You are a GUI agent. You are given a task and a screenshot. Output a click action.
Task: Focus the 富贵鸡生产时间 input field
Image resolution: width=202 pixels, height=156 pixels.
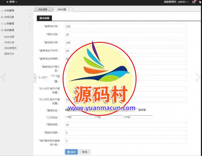click(x=126, y=51)
